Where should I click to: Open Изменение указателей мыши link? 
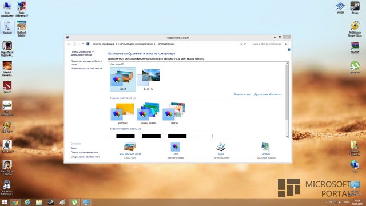click(x=86, y=68)
